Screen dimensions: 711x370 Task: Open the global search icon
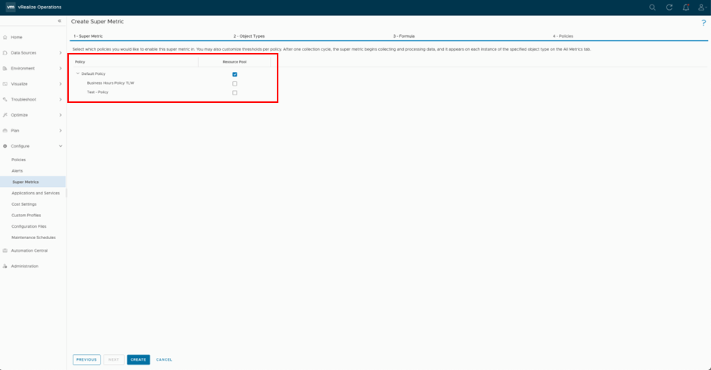652,8
